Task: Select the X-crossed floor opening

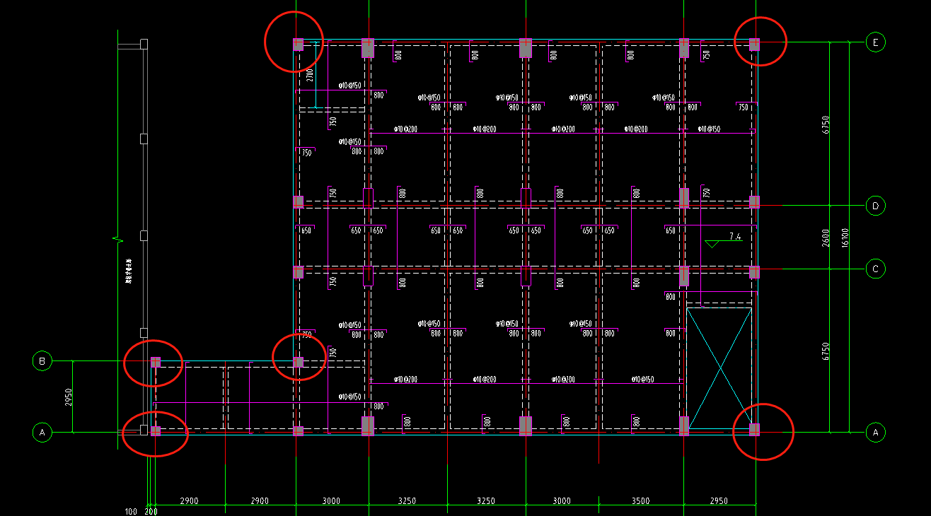Action: tap(719, 368)
